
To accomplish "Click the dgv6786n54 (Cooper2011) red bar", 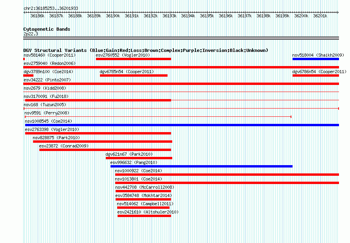I will (x=316, y=75).
